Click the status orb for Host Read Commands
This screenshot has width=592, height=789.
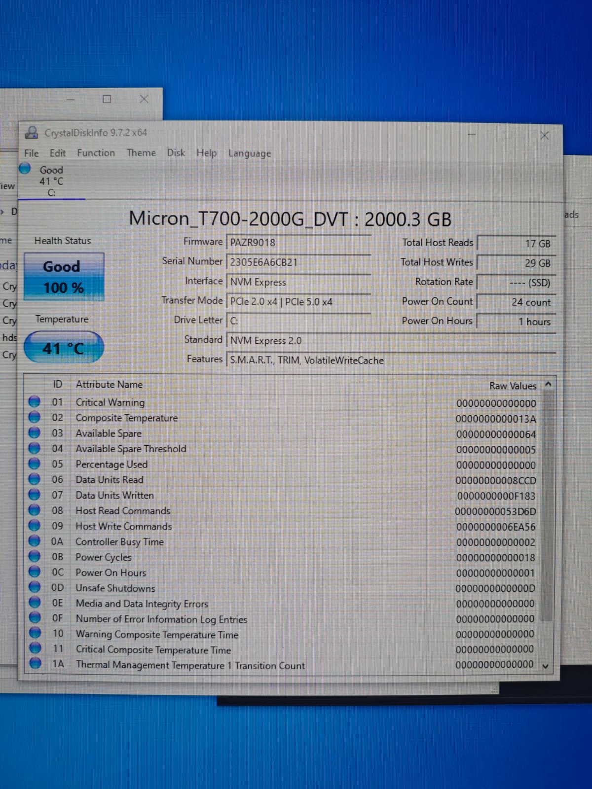point(34,510)
